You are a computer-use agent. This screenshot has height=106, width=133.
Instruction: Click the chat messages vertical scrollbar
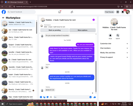point(96,77)
